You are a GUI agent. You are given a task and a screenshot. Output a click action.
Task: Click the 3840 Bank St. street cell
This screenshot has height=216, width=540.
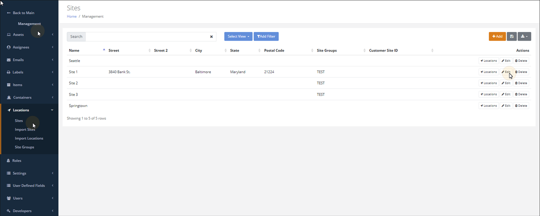tap(119, 72)
